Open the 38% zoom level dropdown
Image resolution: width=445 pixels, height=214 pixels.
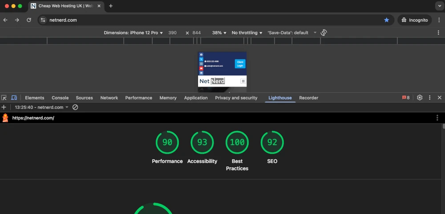pos(219,33)
